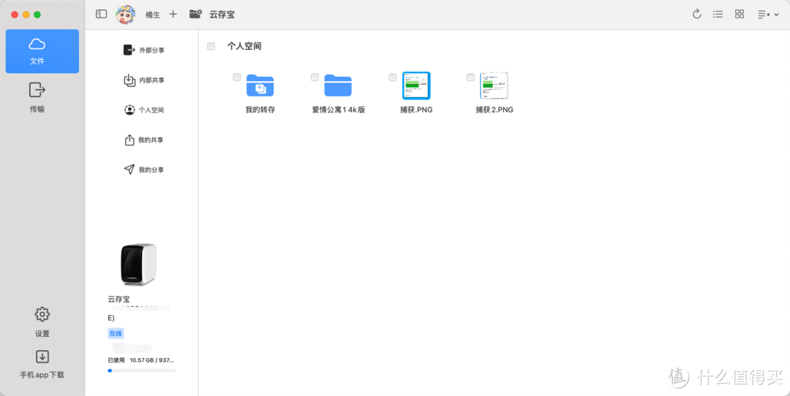Viewport: 790px width, 396px height.
Task: Click the 爱情公寓1 4k版 label
Action: pyautogui.click(x=338, y=110)
